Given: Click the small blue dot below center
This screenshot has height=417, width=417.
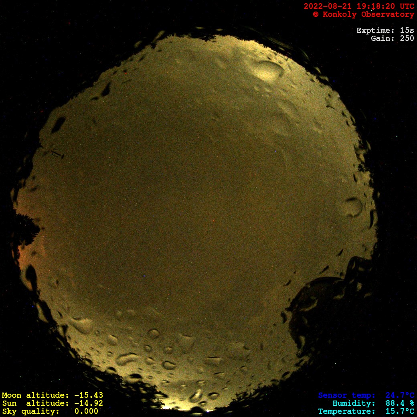Looking at the screenshot, I should [x=144, y=276].
